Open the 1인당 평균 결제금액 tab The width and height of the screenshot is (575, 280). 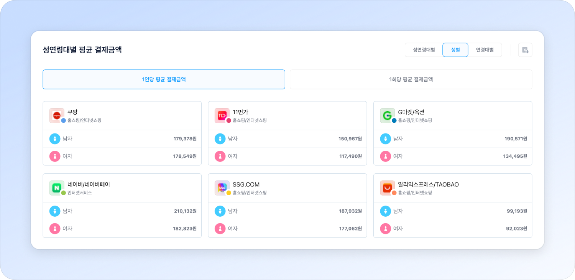click(164, 79)
